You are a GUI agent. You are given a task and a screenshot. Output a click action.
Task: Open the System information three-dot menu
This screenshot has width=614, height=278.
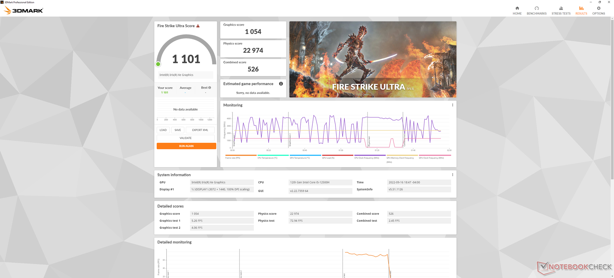point(453,175)
